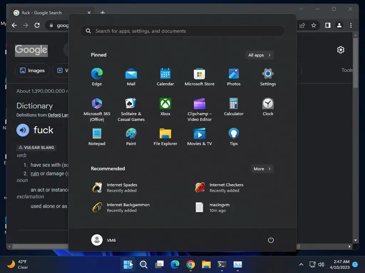Open Internet Checkers recommended app

(x=219, y=188)
